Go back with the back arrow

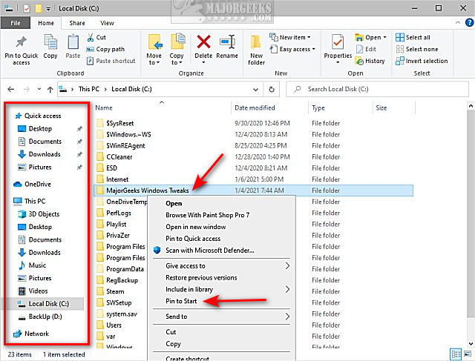click(11, 89)
